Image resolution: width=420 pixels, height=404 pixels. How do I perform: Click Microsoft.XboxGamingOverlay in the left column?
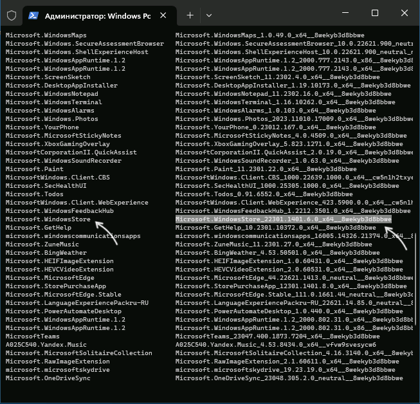tap(58, 144)
